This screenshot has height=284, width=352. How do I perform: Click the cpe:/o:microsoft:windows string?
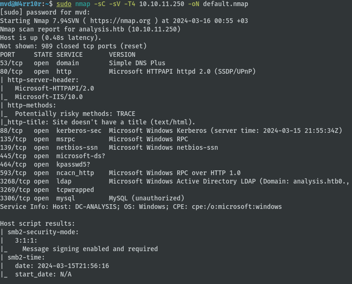(236, 207)
